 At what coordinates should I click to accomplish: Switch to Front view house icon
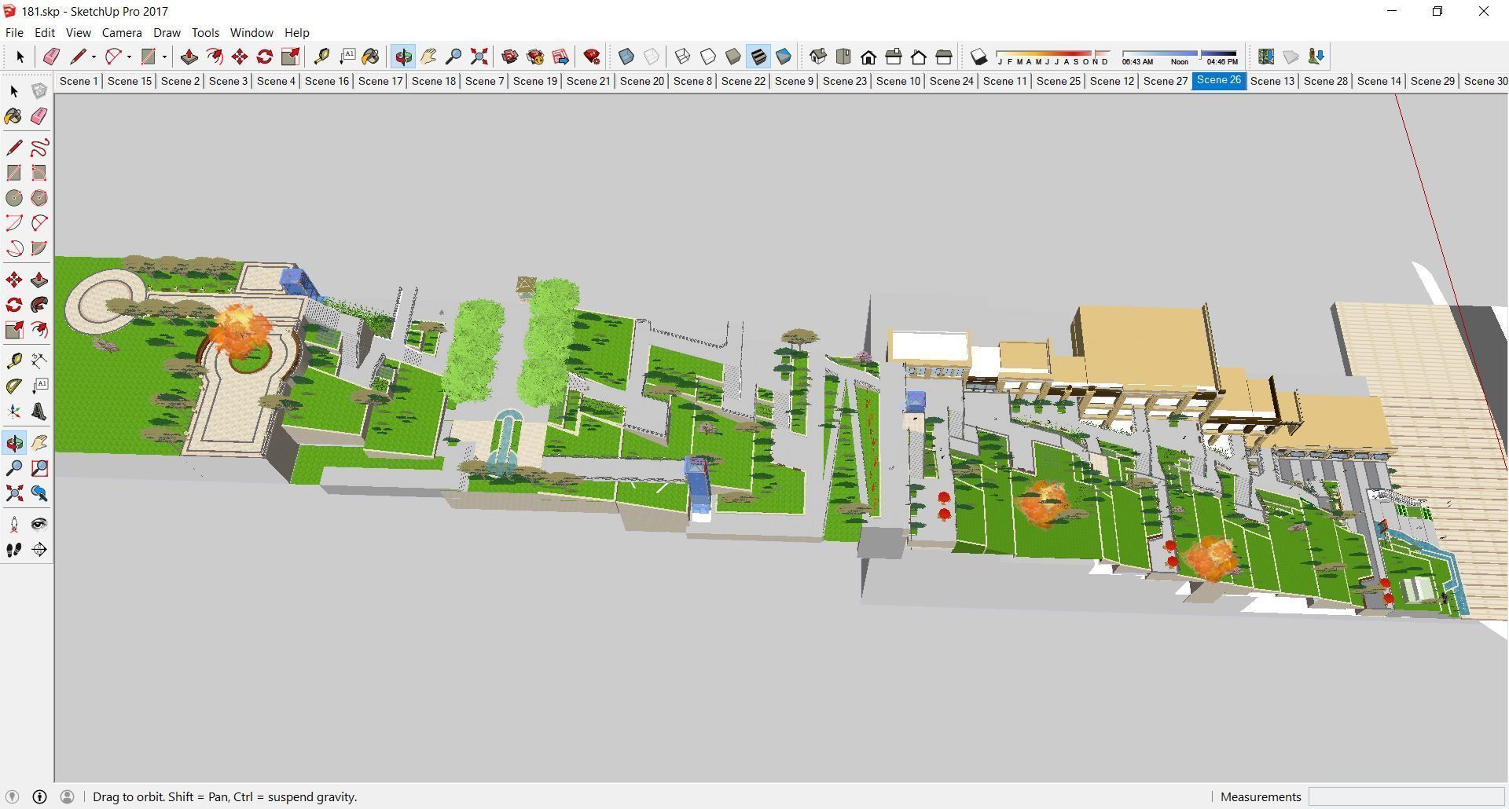(x=868, y=57)
